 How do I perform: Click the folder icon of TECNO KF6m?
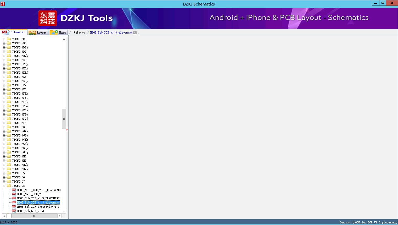[x=9, y=106]
